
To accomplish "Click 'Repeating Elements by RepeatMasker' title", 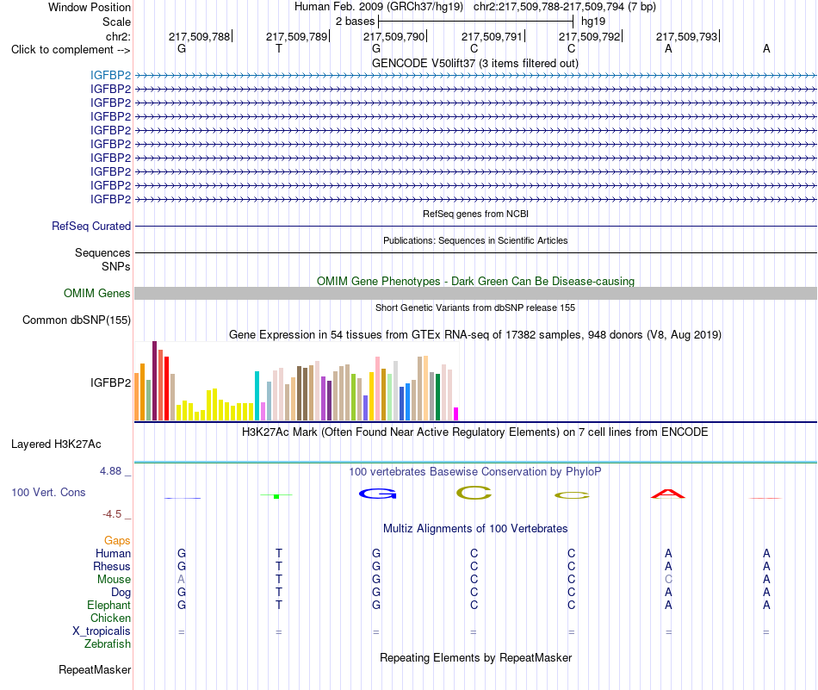I will [x=475, y=657].
